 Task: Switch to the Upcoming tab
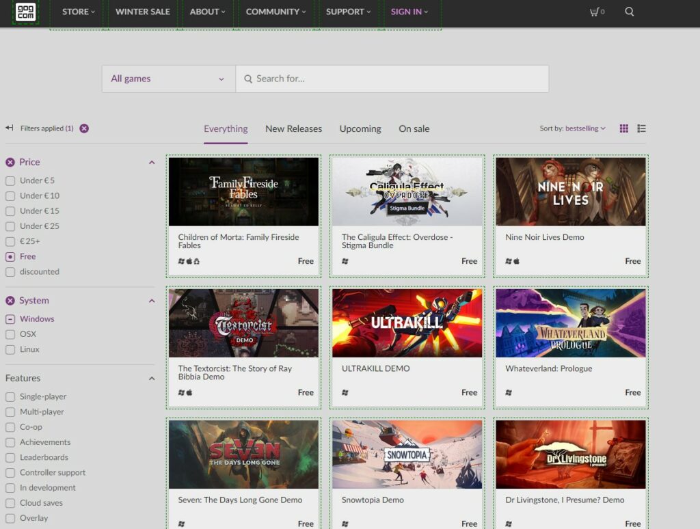click(360, 129)
